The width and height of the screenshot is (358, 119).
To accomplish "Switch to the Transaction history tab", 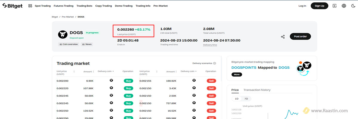I will click(x=257, y=90).
